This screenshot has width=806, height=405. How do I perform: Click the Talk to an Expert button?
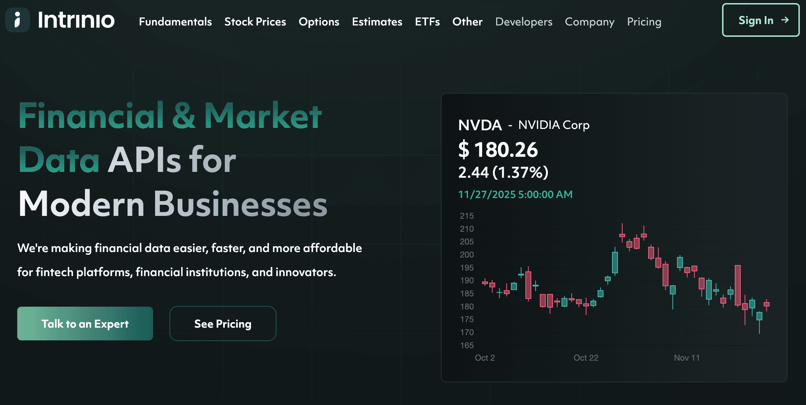85,324
